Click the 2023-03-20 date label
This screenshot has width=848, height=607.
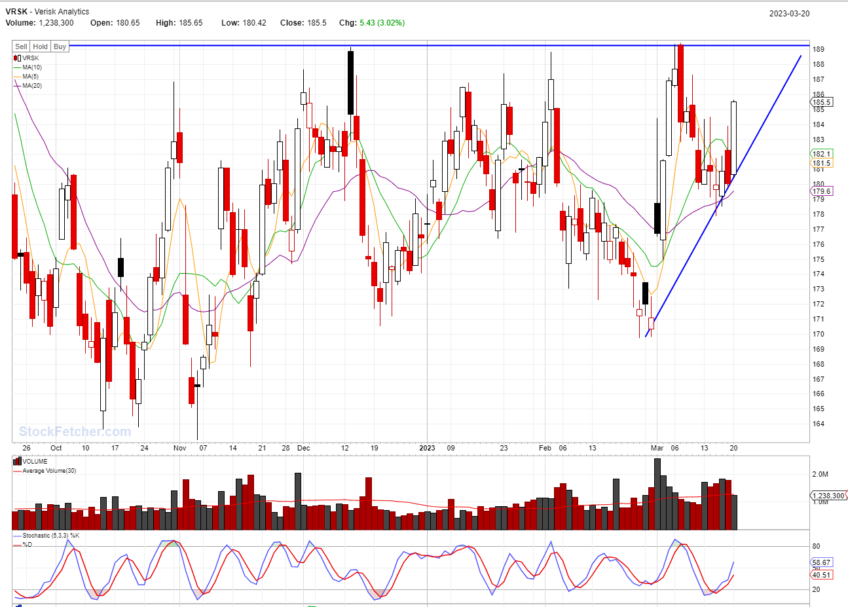tap(789, 14)
